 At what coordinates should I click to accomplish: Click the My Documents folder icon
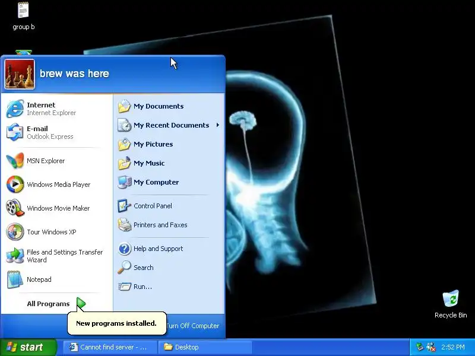pos(124,106)
